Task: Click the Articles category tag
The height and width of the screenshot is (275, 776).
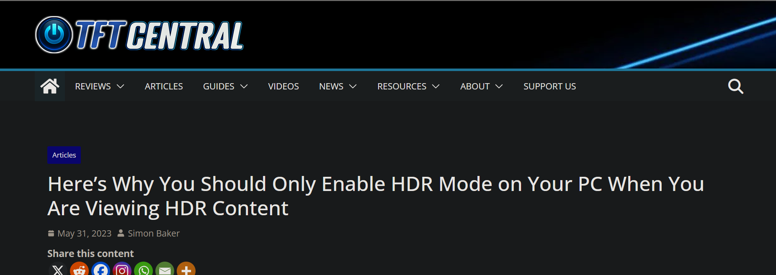Action: (64, 155)
